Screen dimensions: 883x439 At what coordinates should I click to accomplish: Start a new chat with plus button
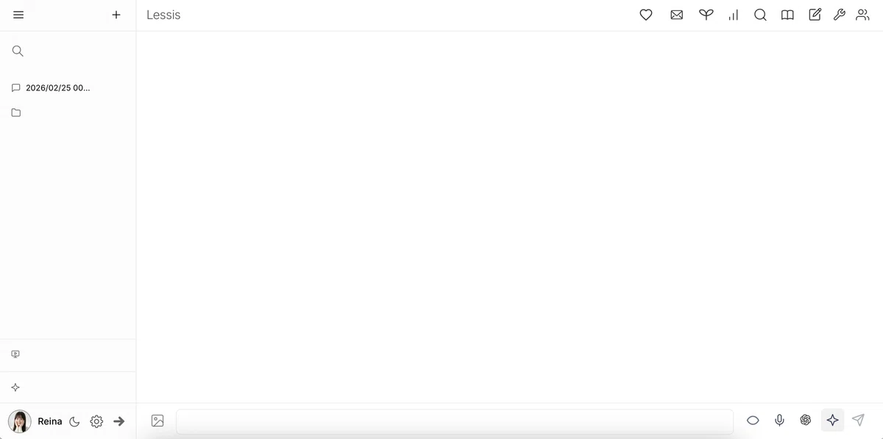[116, 15]
